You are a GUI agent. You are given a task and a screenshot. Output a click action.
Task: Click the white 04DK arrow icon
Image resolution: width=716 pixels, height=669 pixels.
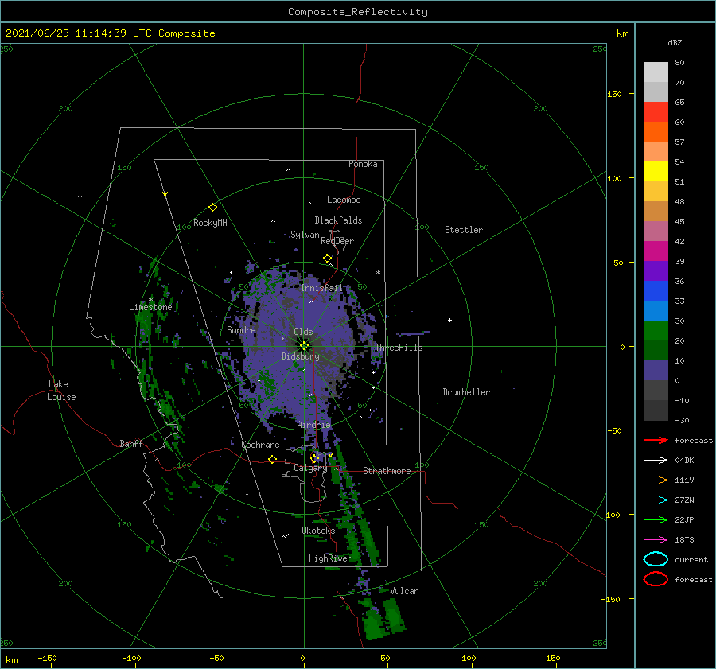tap(656, 460)
